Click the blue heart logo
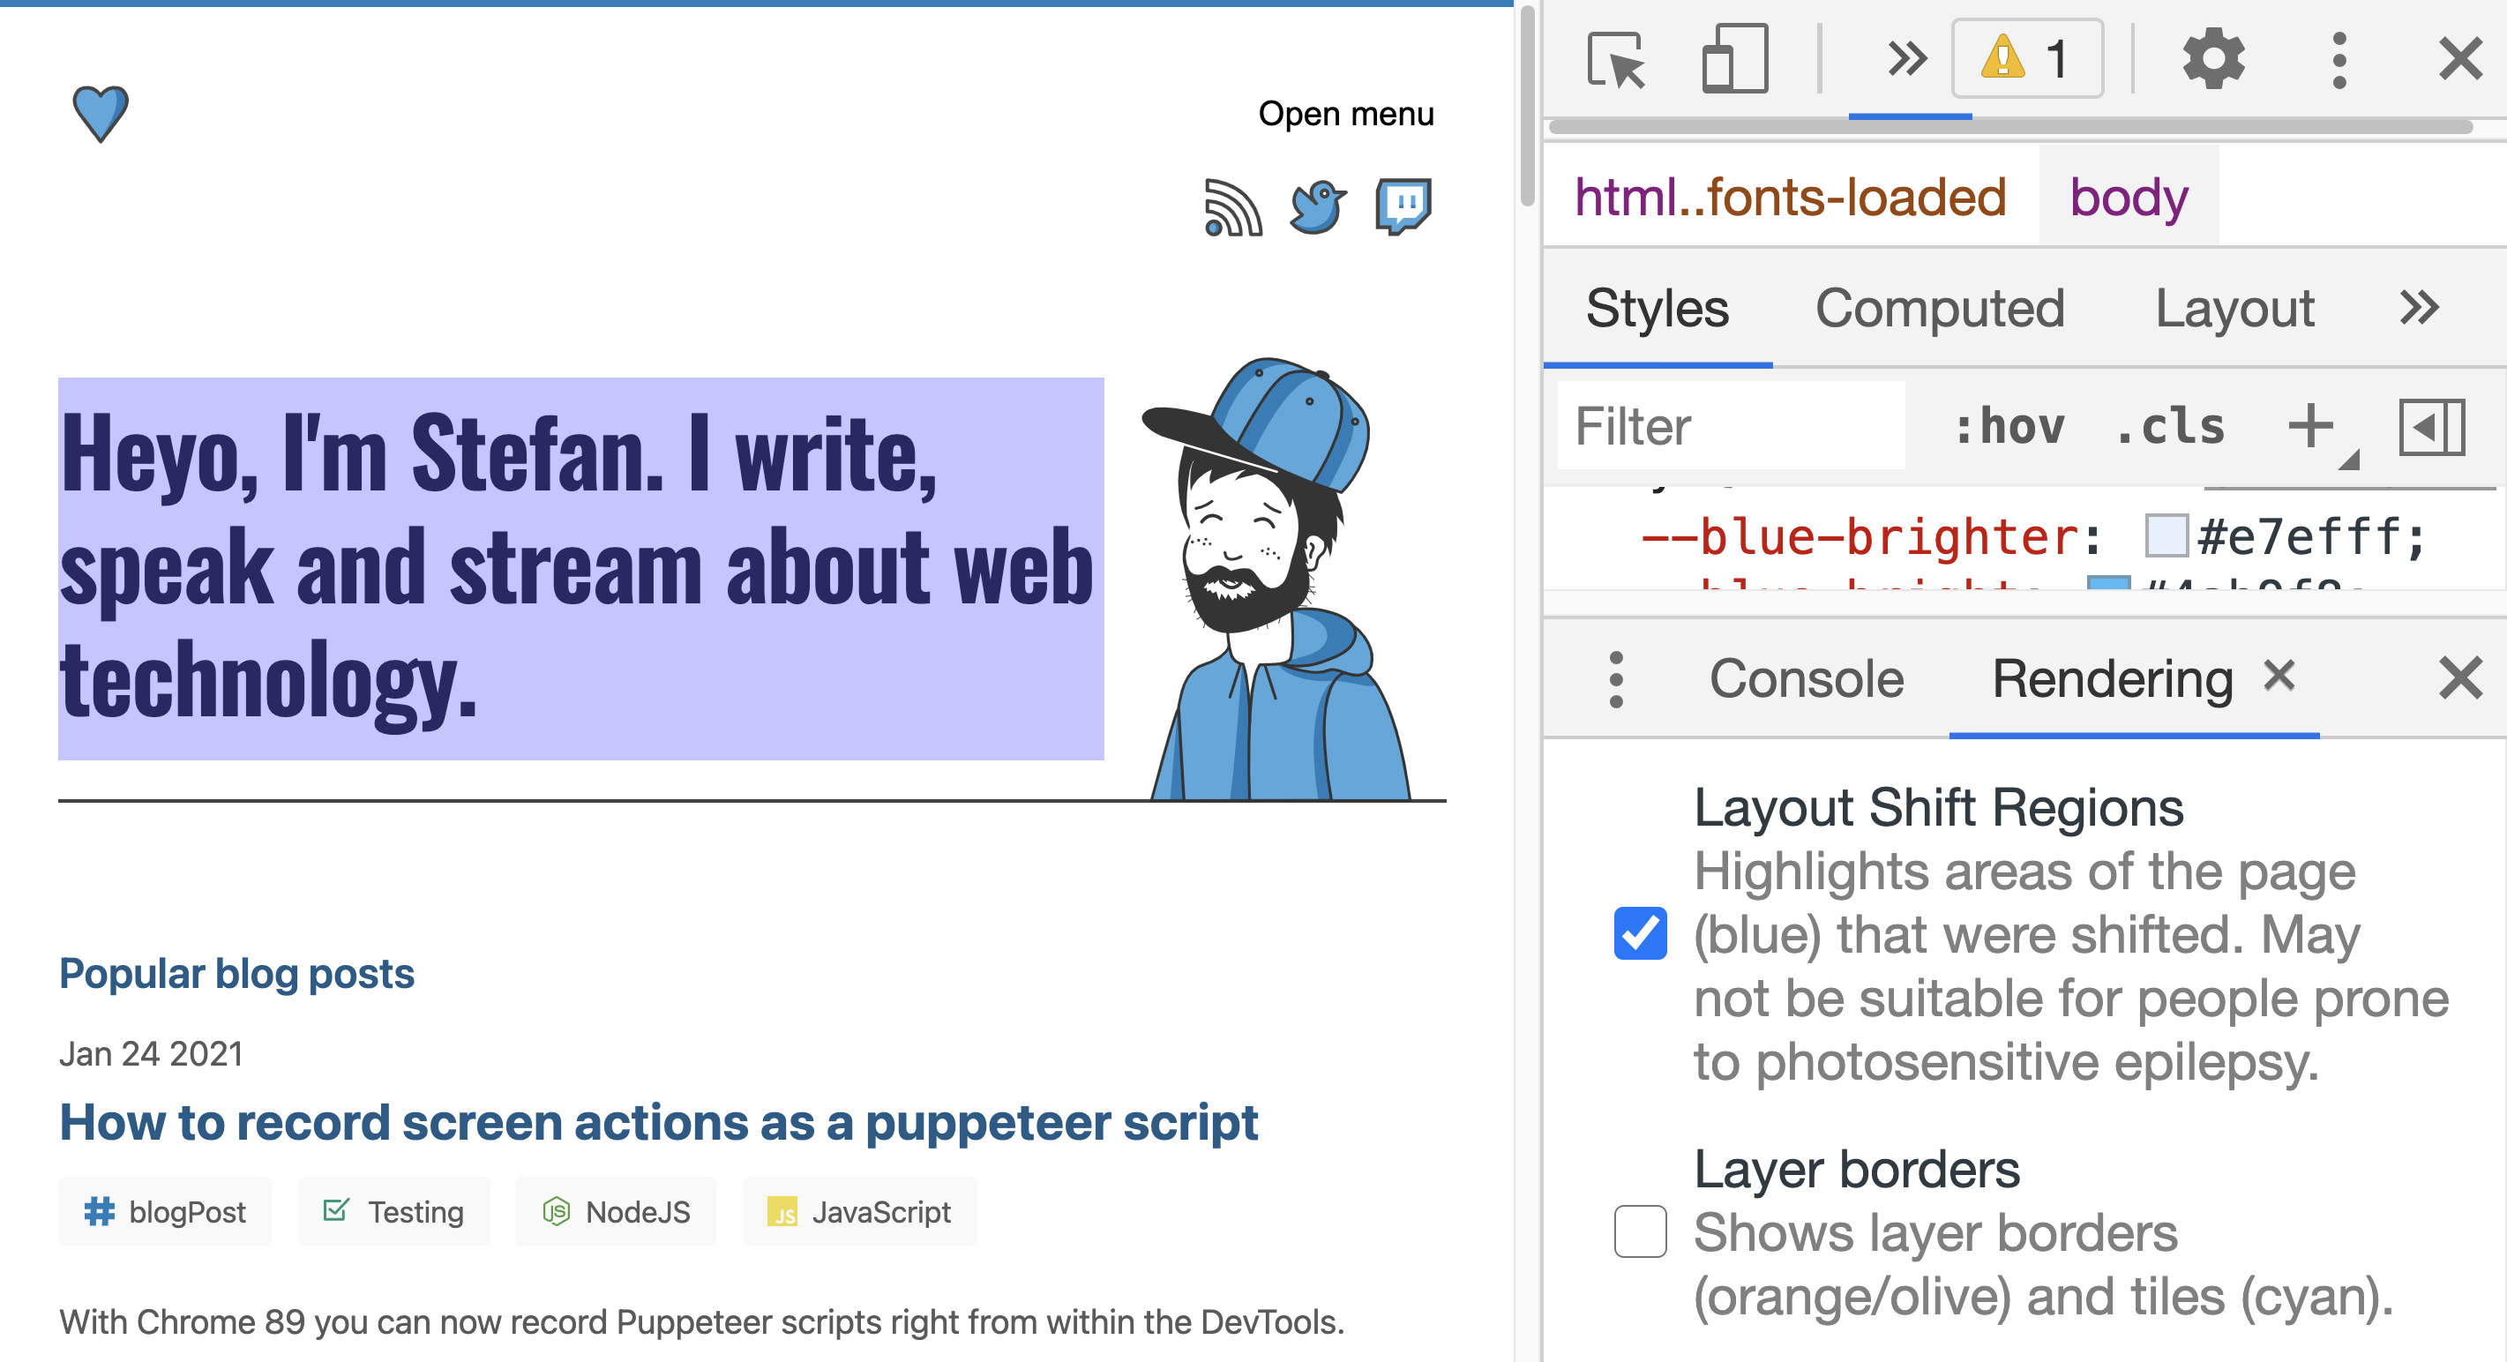The image size is (2507, 1362). point(101,113)
